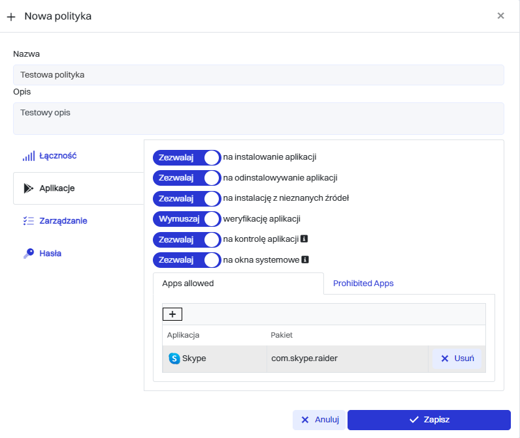Remove Skype using the Usuń button
Screen dimensions: 520x438
coord(457,358)
